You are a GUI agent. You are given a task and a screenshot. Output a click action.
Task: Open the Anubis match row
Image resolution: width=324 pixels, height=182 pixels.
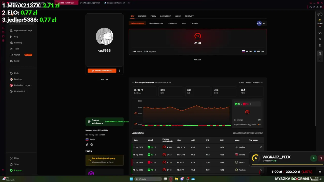tap(198, 147)
